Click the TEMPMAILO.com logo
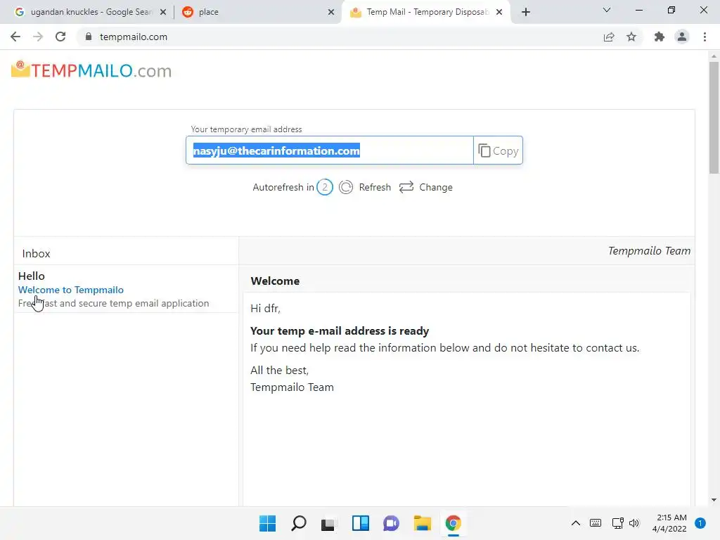 point(91,70)
